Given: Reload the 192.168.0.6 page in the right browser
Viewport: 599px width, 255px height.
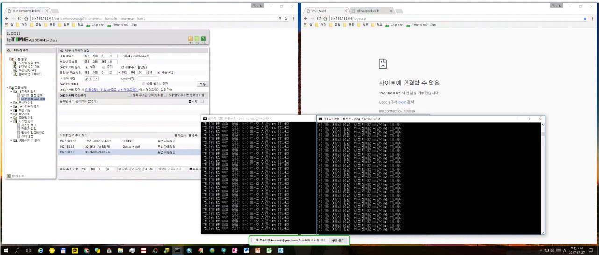Looking at the screenshot, I should tap(318, 18).
